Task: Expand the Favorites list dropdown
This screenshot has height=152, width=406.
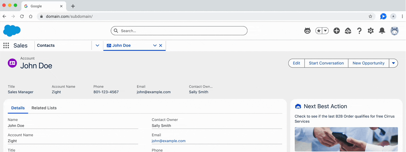Action: pyautogui.click(x=325, y=31)
